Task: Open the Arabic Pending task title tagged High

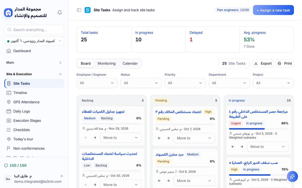Action: 178,112
